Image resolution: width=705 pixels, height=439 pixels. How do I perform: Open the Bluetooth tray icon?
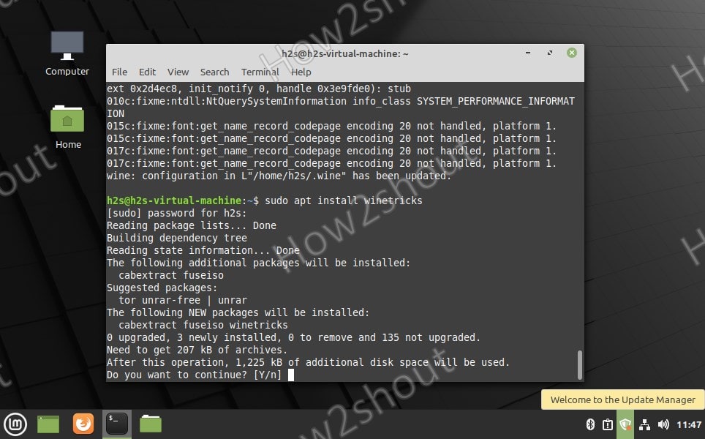590,424
